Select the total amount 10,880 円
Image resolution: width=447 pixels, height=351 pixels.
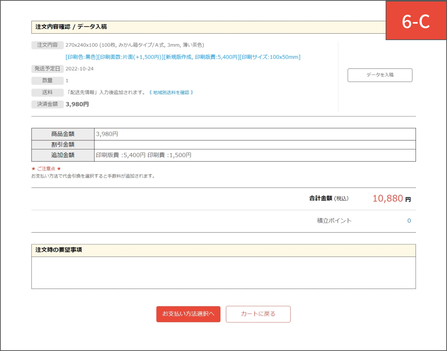pyautogui.click(x=391, y=199)
